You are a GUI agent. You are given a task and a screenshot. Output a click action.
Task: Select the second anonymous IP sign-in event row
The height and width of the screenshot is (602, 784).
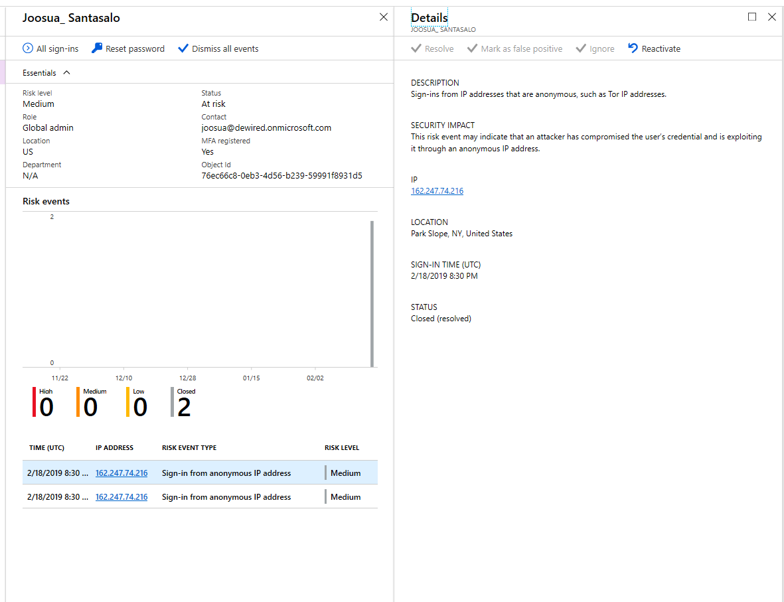(226, 497)
